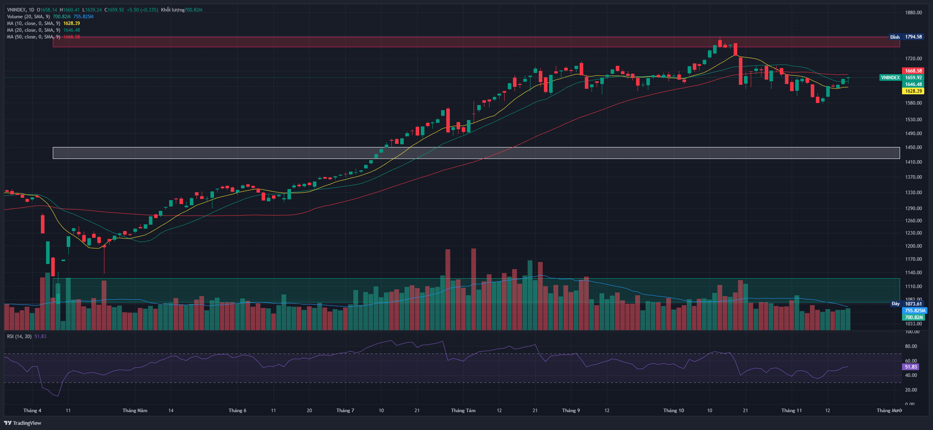Click the Tháng 10 label on time axis
This screenshot has width=933, height=430.
point(673,411)
